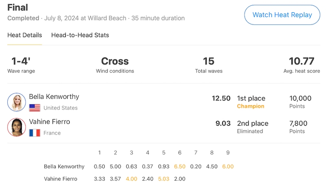
Task: Click the 10.77 average heat score stat
Action: pos(302,65)
